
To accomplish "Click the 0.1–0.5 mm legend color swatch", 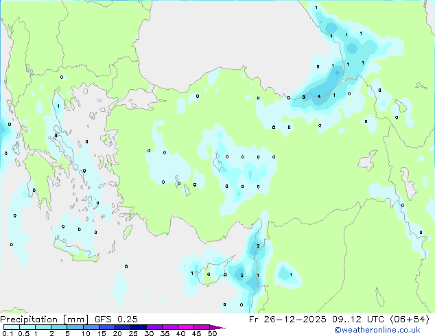I will 12,327.
